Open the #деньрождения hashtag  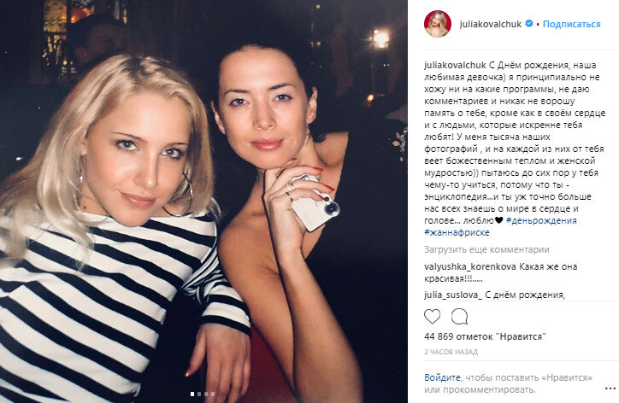click(541, 220)
